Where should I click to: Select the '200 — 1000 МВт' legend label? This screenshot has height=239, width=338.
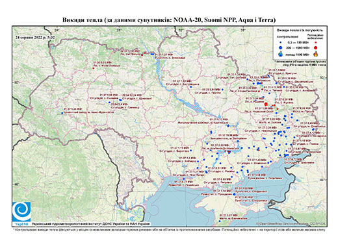click(x=297, y=47)
